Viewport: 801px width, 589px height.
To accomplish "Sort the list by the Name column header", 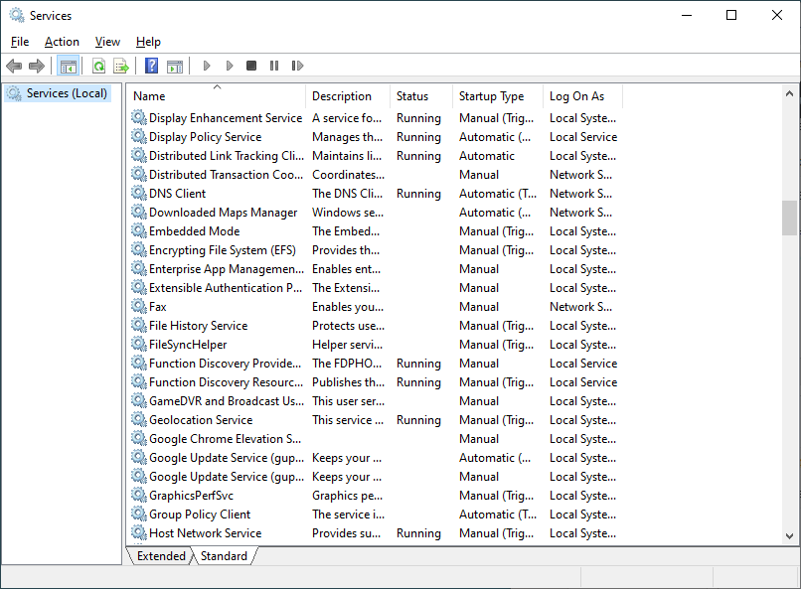I will (x=149, y=96).
